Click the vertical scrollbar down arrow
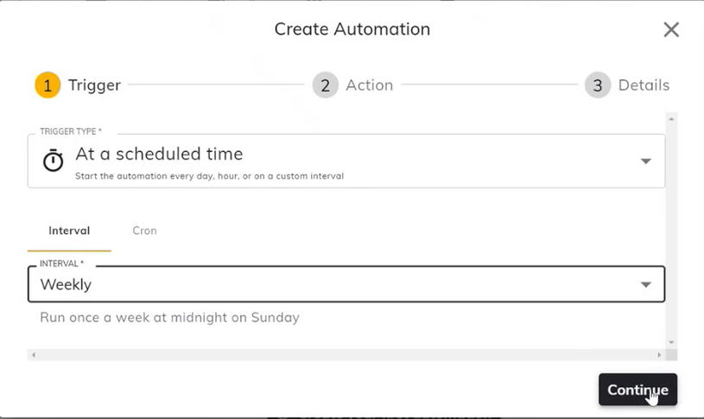This screenshot has width=704, height=419. (671, 342)
